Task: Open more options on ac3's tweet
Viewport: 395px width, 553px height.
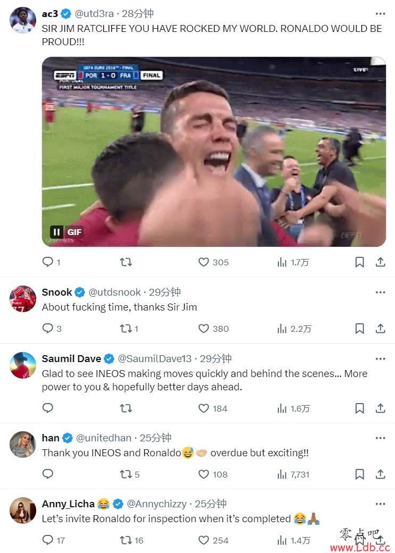Action: [380, 14]
